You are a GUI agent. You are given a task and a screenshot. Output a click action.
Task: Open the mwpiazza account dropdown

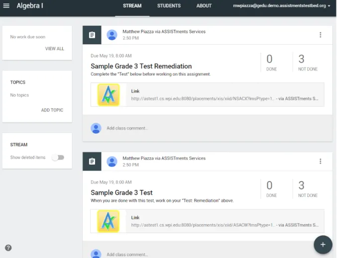282,6
